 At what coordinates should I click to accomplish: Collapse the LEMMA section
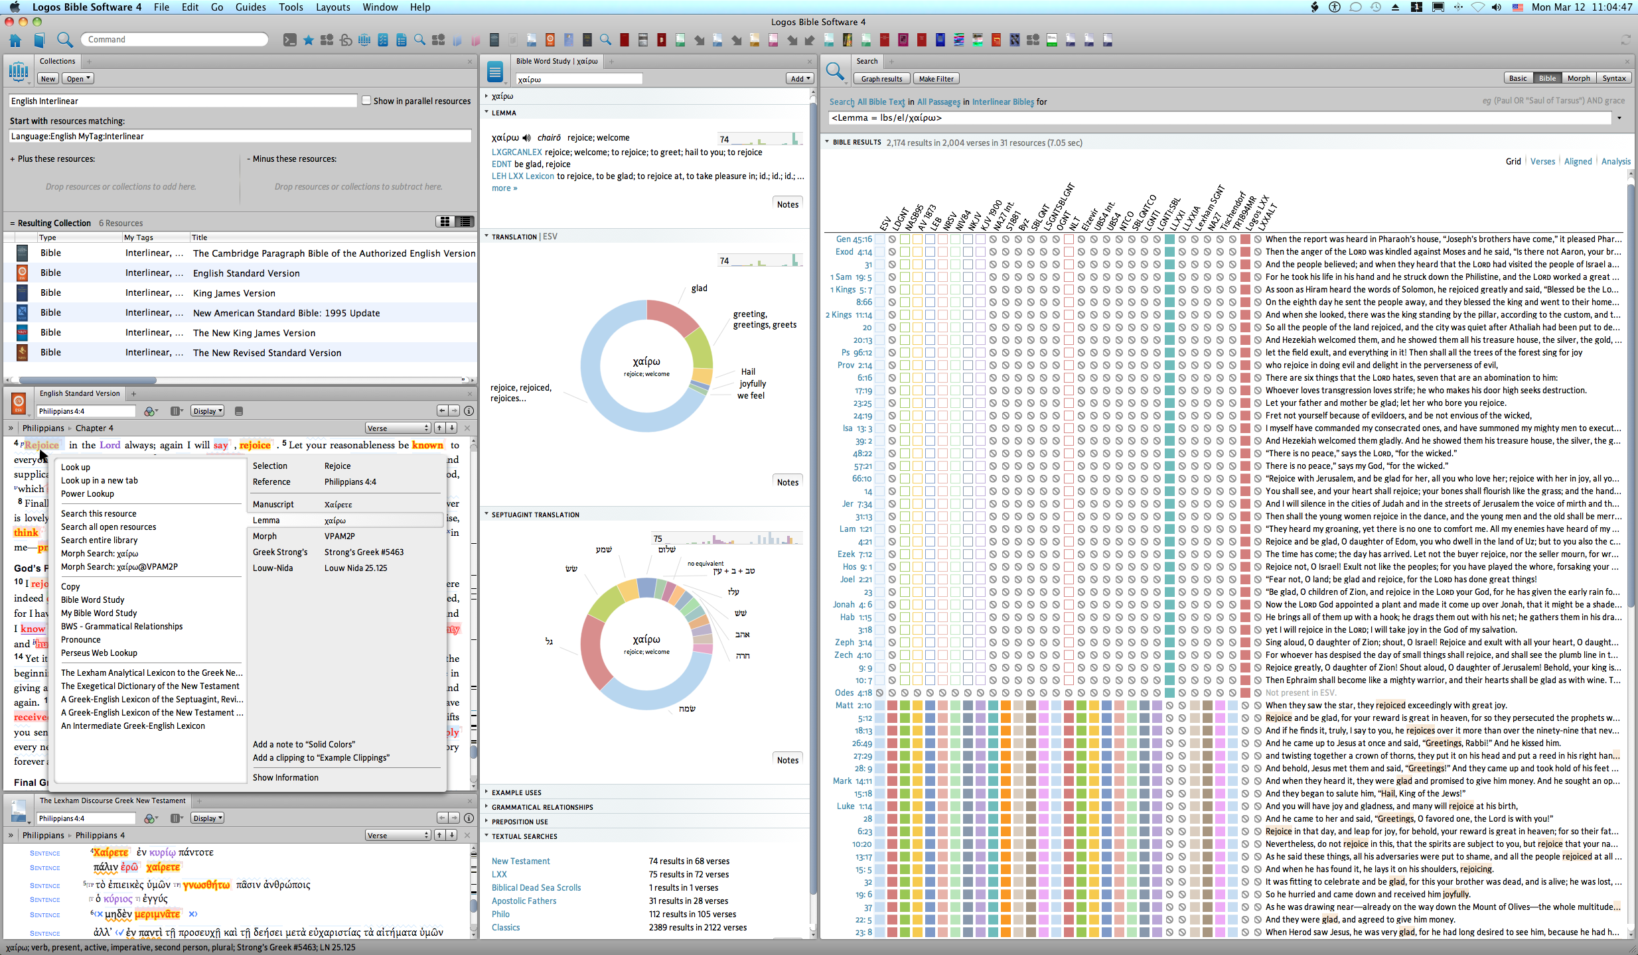tap(487, 113)
